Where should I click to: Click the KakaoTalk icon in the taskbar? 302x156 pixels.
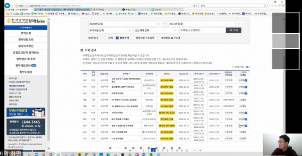[80, 154]
